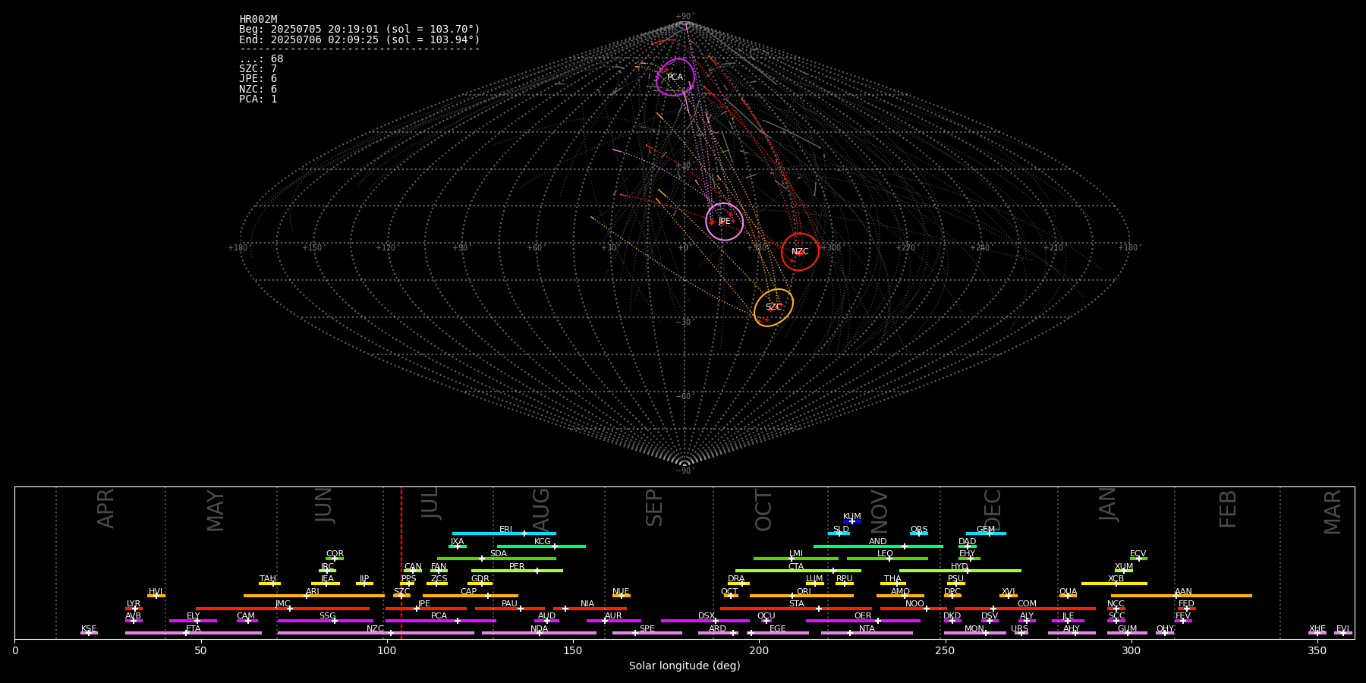Click the AAN shower label in the timeline
The width and height of the screenshot is (1366, 683).
click(1183, 592)
